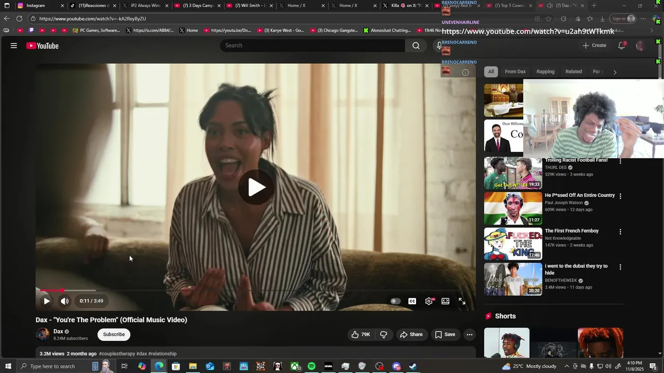Click the browser Sign in button

click(x=623, y=19)
